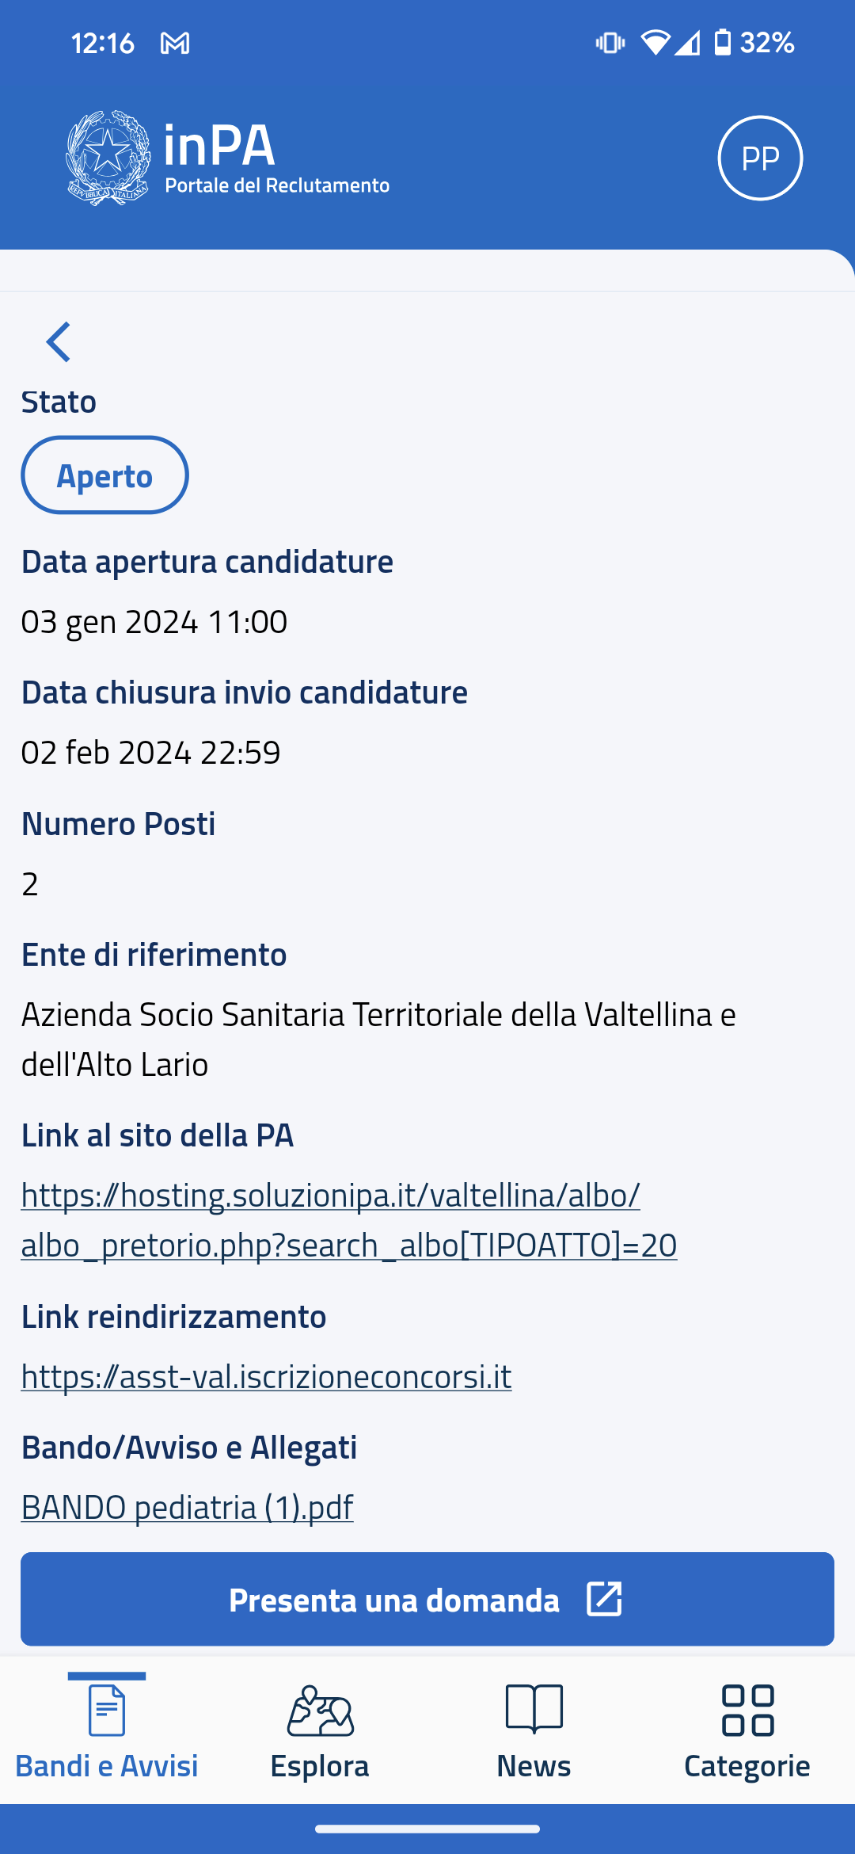This screenshot has width=855, height=1854.
Task: Tap the Esplora map icon
Action: point(320,1710)
